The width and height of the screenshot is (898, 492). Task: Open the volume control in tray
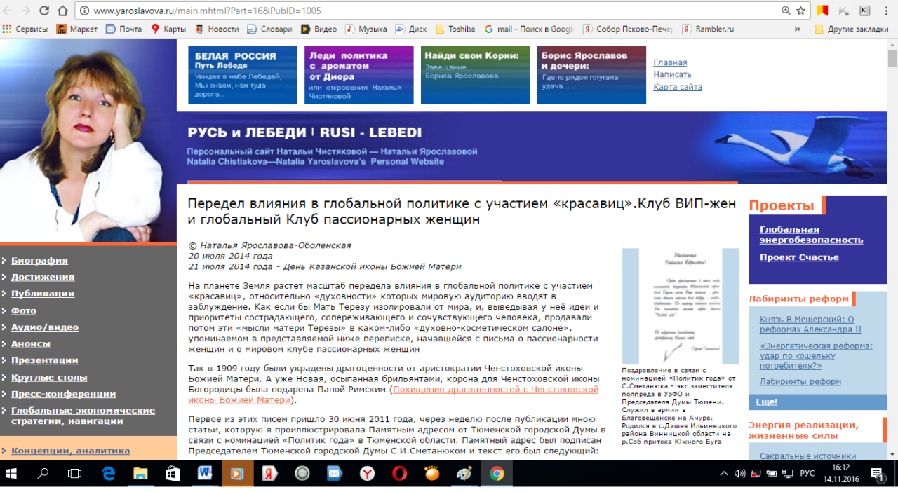tap(739, 474)
